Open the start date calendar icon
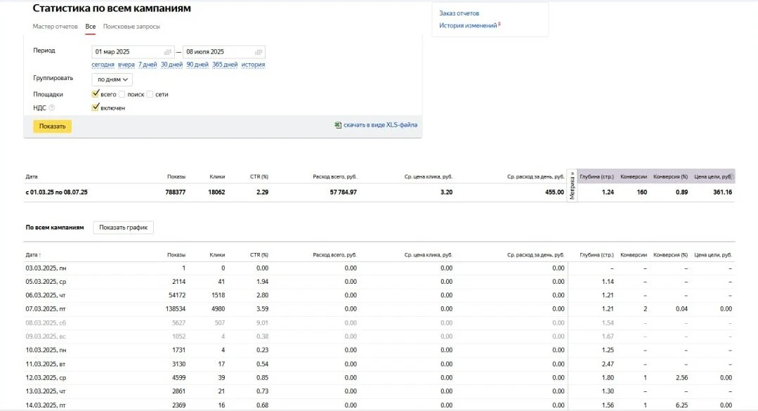 pyautogui.click(x=168, y=52)
